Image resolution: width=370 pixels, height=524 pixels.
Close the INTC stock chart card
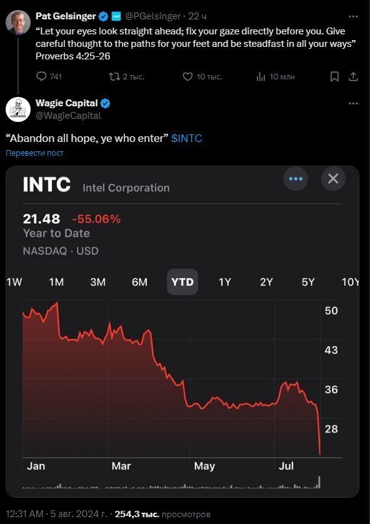click(333, 179)
